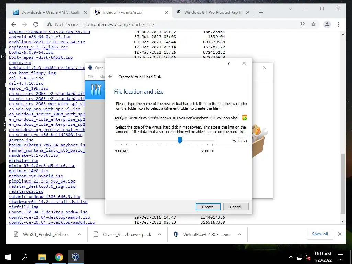Cancel the Create Virtual Hard Disk dialog

pos(235,207)
